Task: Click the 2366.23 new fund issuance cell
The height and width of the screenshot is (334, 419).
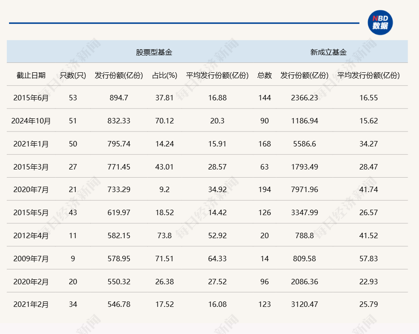Action: click(305, 98)
